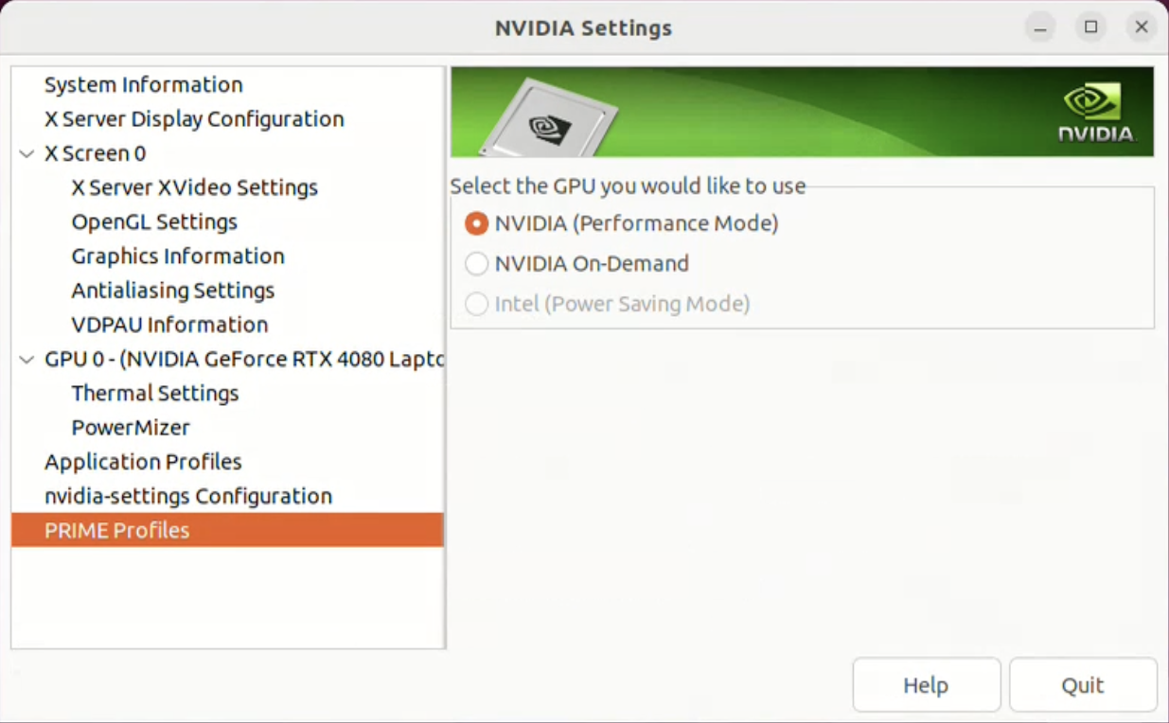1169x723 pixels.
Task: Show Antialiasing Settings page
Action: coord(172,291)
